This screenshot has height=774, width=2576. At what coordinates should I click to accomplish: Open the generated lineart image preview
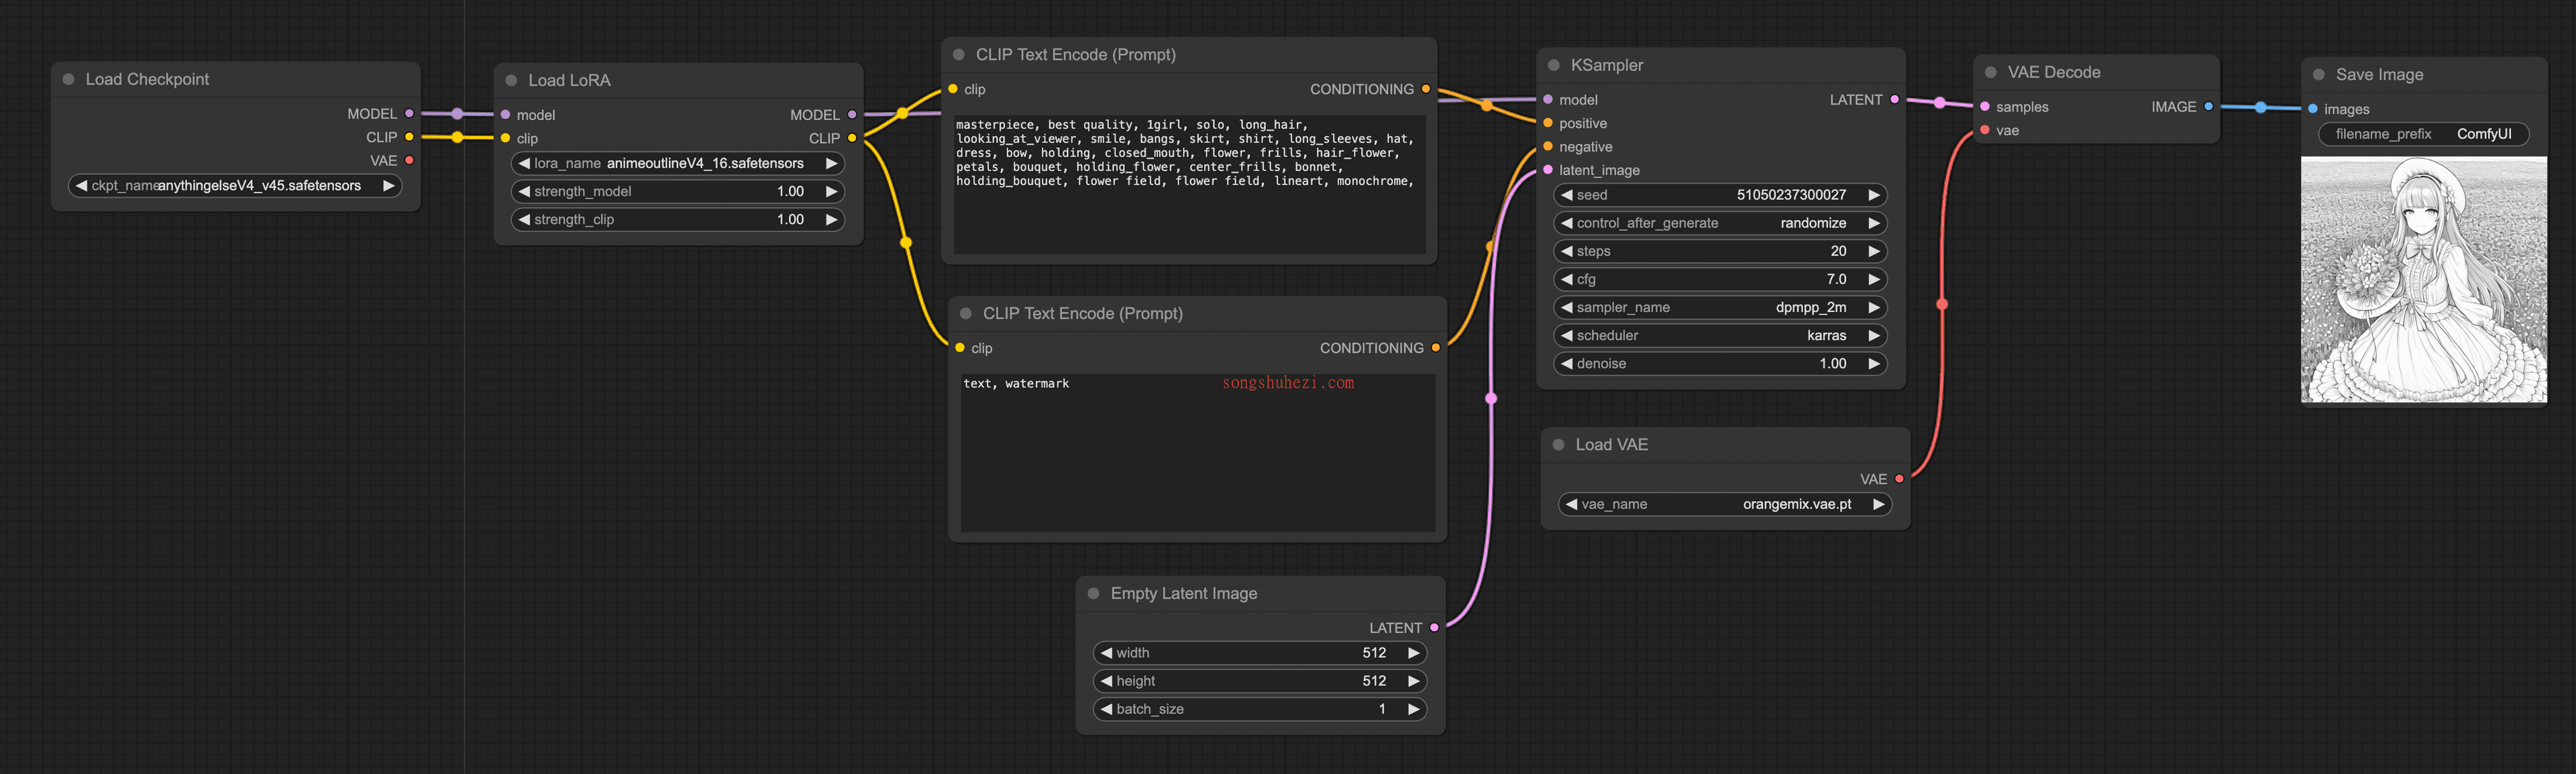2423,280
